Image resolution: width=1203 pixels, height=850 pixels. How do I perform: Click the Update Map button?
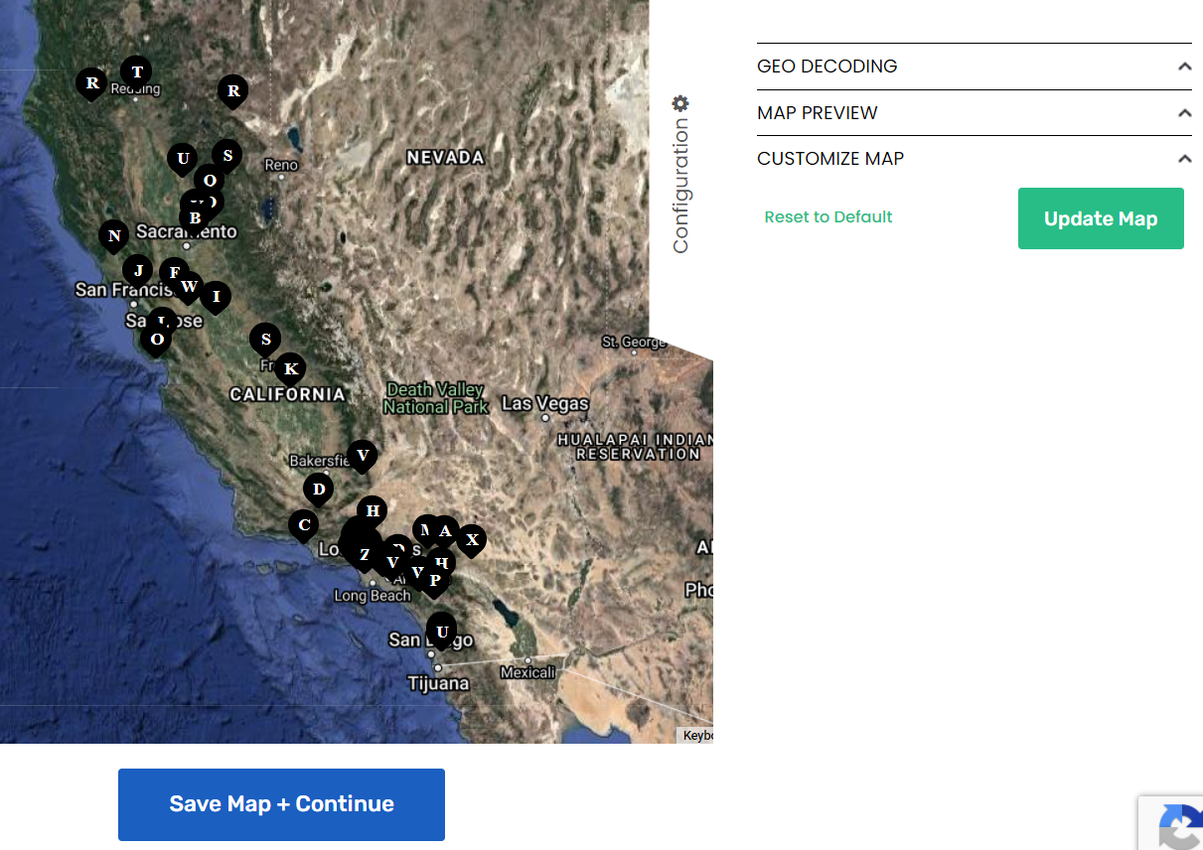click(x=1100, y=218)
